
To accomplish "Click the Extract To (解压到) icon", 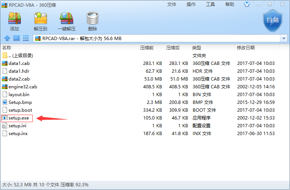I will [41, 21].
